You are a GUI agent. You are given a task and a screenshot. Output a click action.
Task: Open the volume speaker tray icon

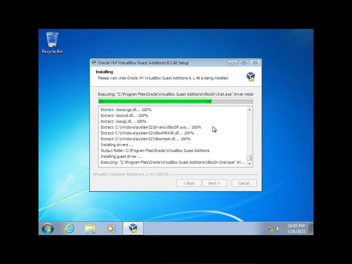click(x=278, y=229)
